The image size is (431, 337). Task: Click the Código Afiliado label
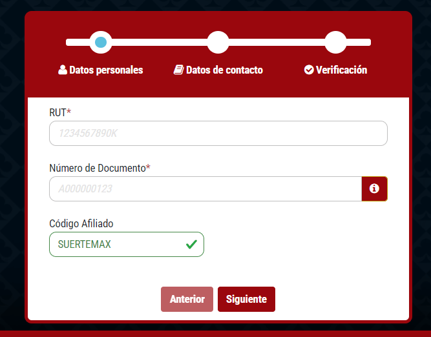[x=81, y=223]
